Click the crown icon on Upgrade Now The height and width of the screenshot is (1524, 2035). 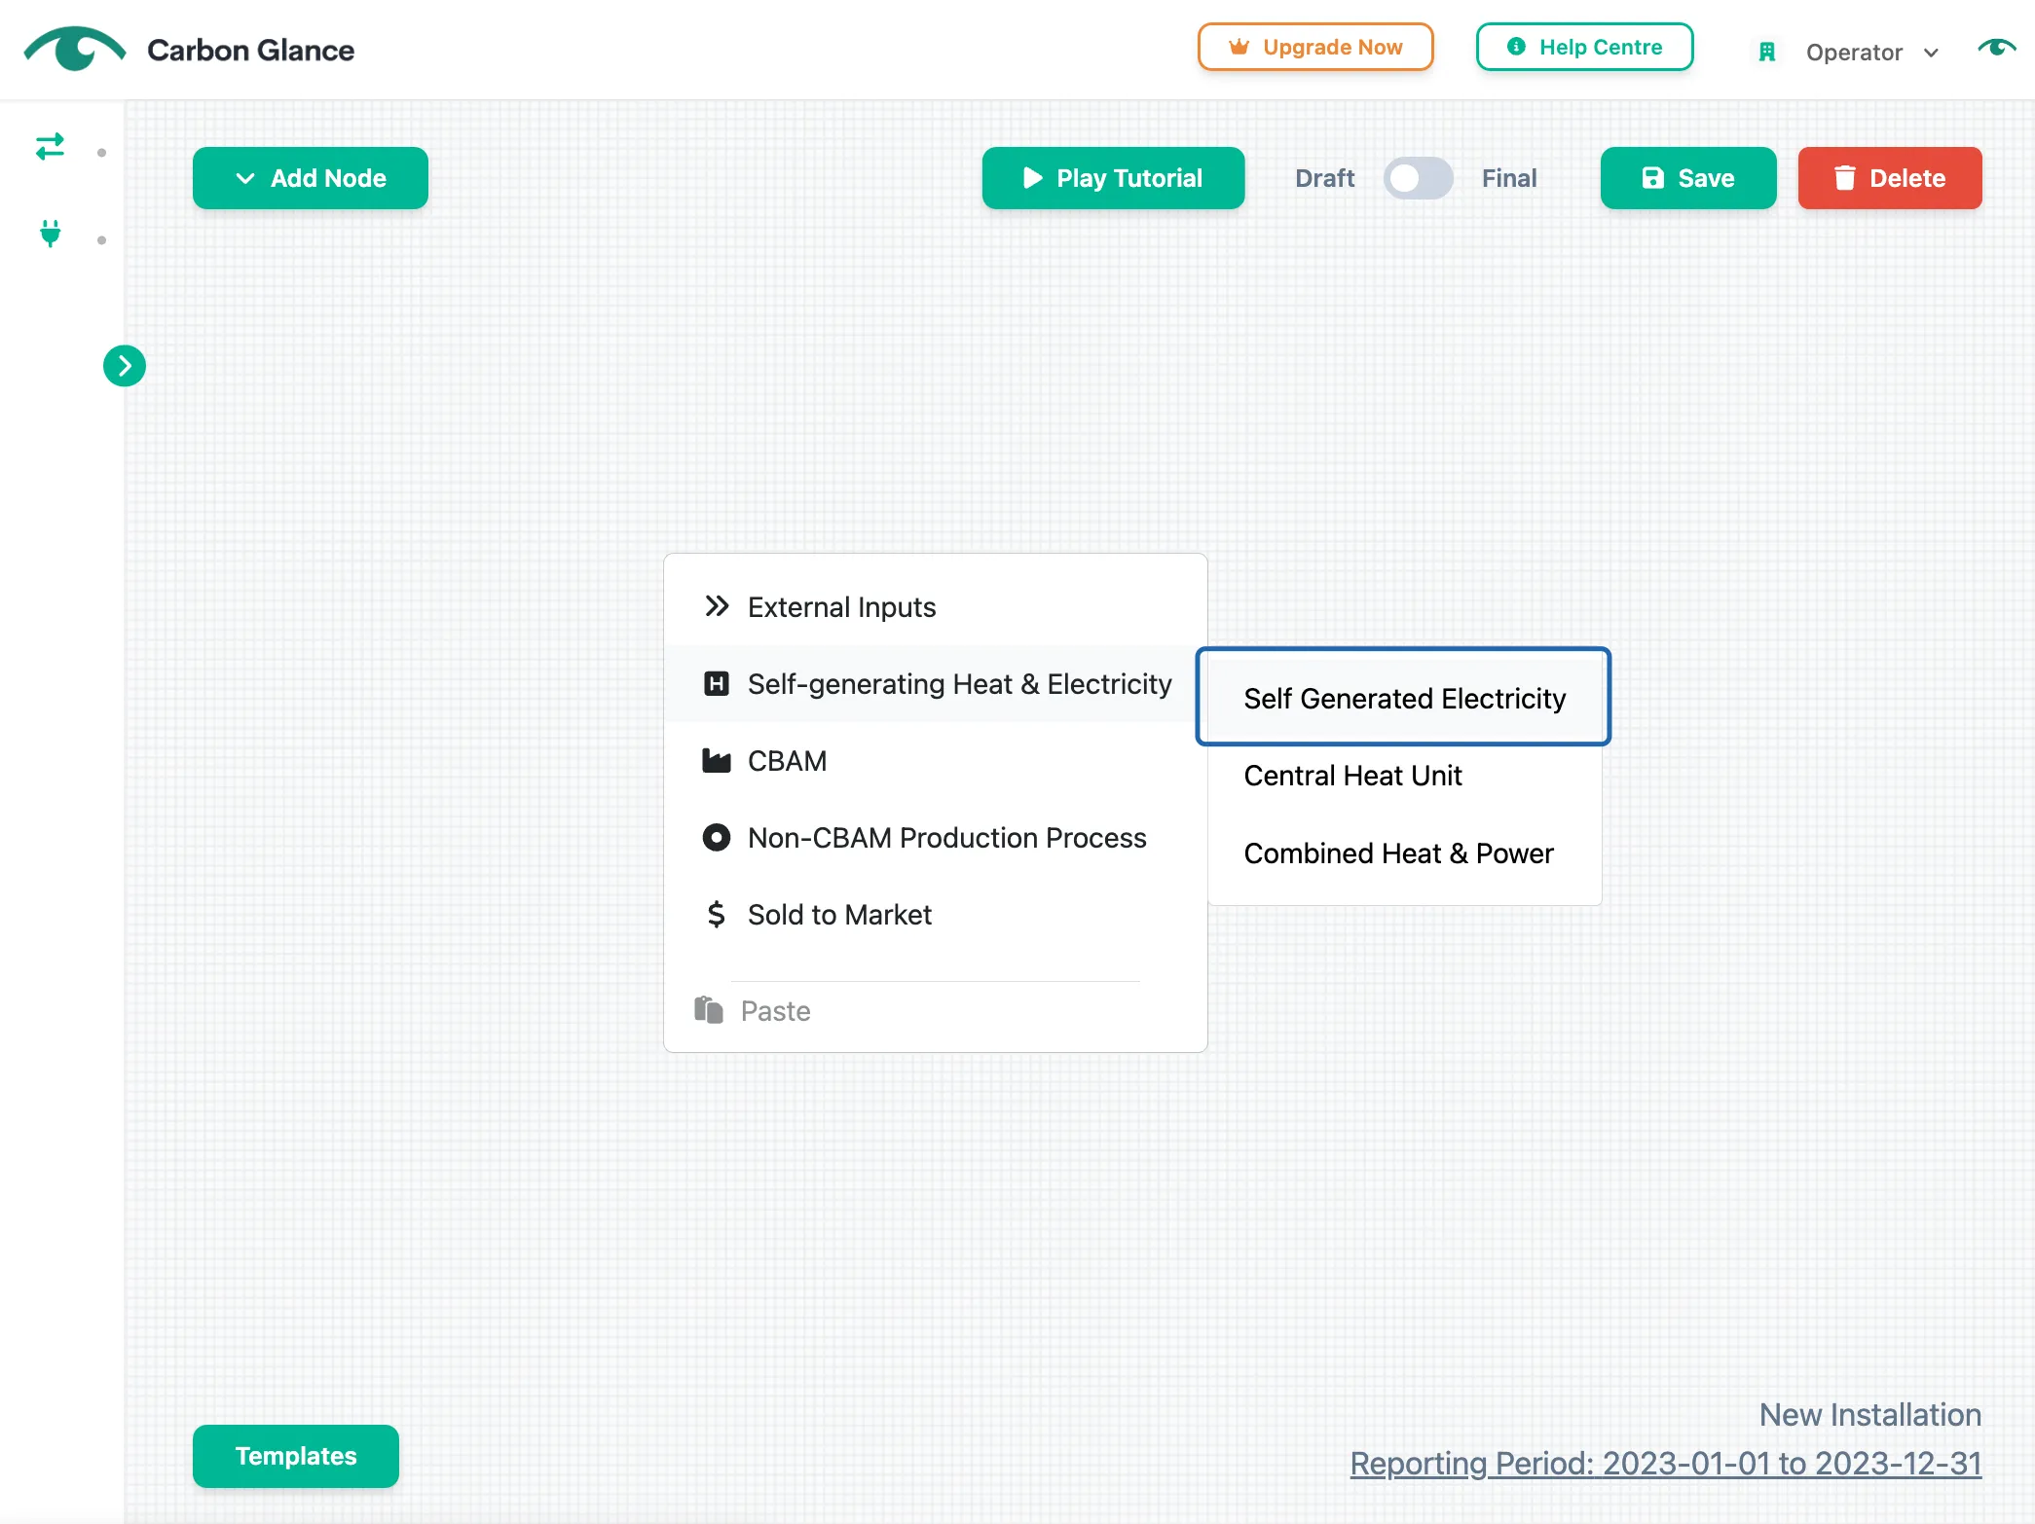pos(1239,47)
